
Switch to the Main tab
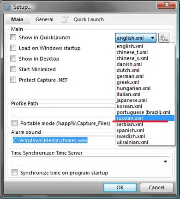pyautogui.click(x=17, y=19)
